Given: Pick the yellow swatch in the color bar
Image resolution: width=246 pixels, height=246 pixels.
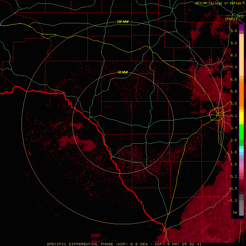Looking at the screenshot, I should coord(241,117).
